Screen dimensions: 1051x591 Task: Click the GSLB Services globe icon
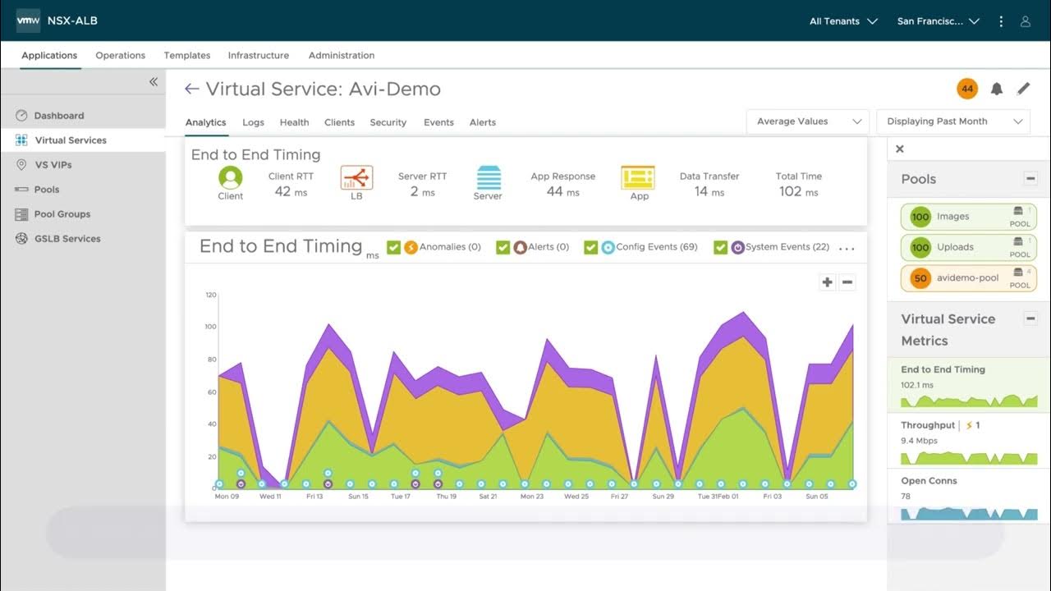coord(21,239)
